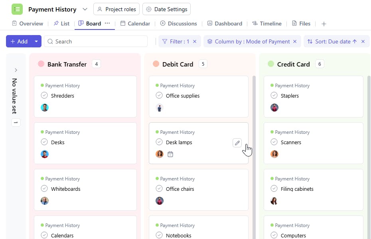Check off the Staplers task

pyautogui.click(x=274, y=96)
